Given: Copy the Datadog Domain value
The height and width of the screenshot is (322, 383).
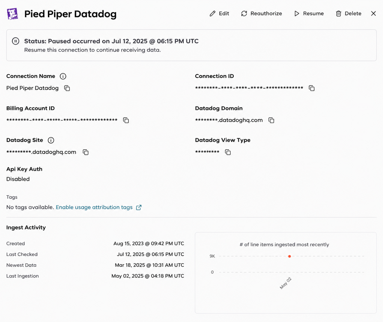Looking at the screenshot, I should [271, 120].
